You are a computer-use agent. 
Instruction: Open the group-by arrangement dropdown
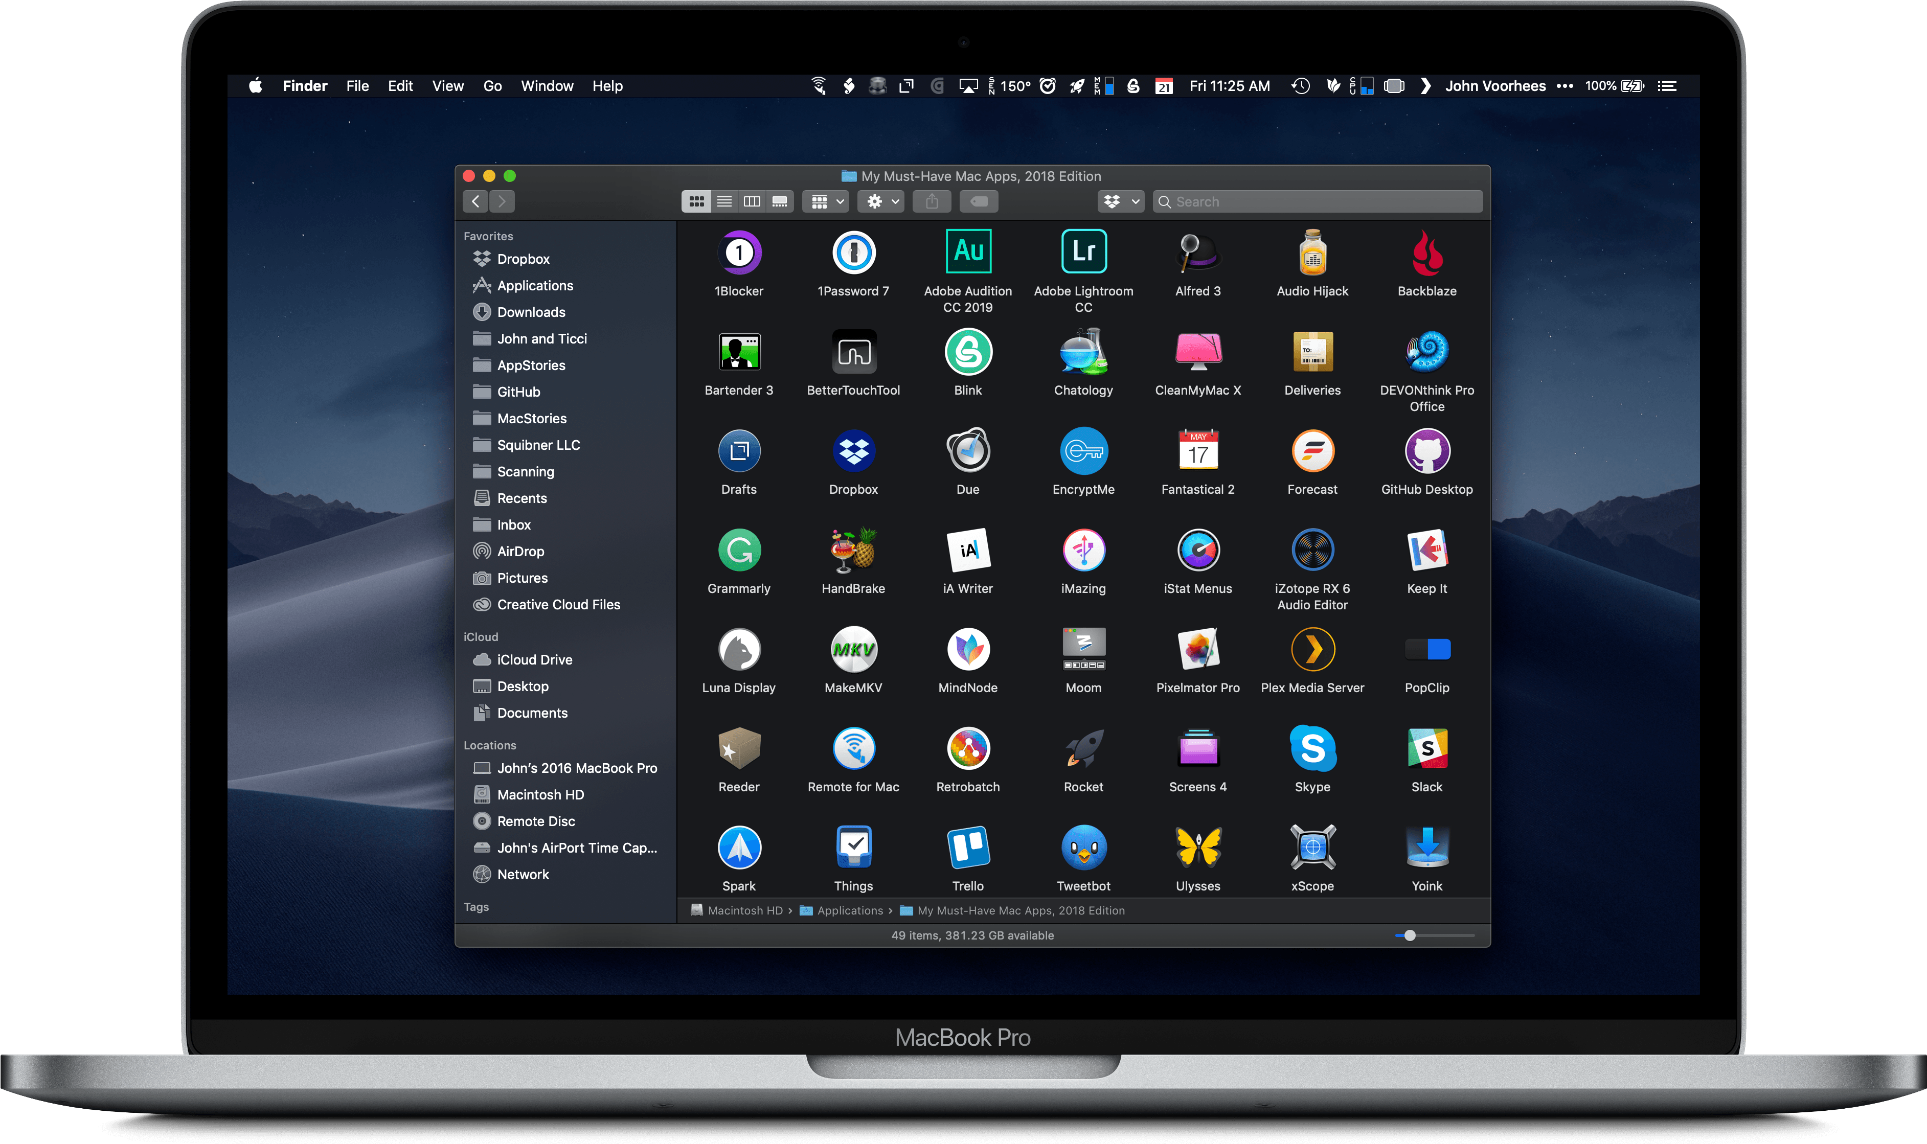[826, 201]
